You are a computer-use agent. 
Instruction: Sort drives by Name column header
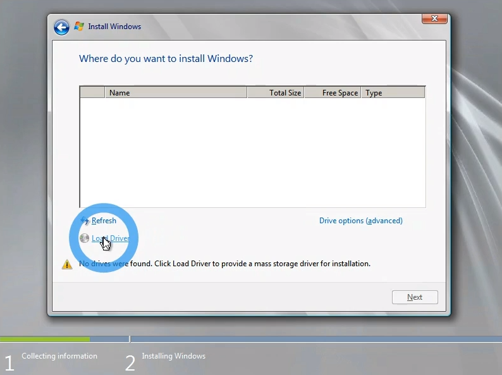(x=176, y=92)
